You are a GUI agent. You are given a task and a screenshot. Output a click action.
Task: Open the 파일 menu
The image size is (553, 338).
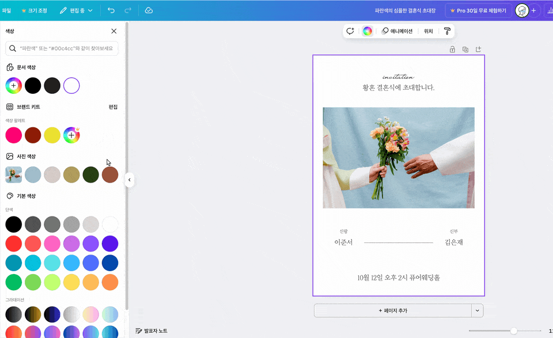click(x=6, y=10)
